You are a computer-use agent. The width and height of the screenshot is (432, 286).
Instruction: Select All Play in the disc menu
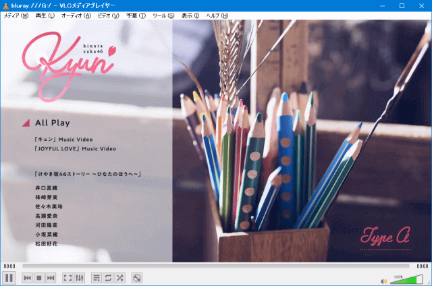53,123
